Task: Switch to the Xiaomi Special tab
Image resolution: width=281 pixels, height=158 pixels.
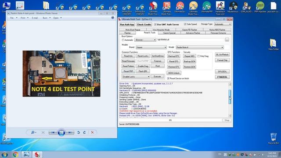Action: (x=169, y=33)
